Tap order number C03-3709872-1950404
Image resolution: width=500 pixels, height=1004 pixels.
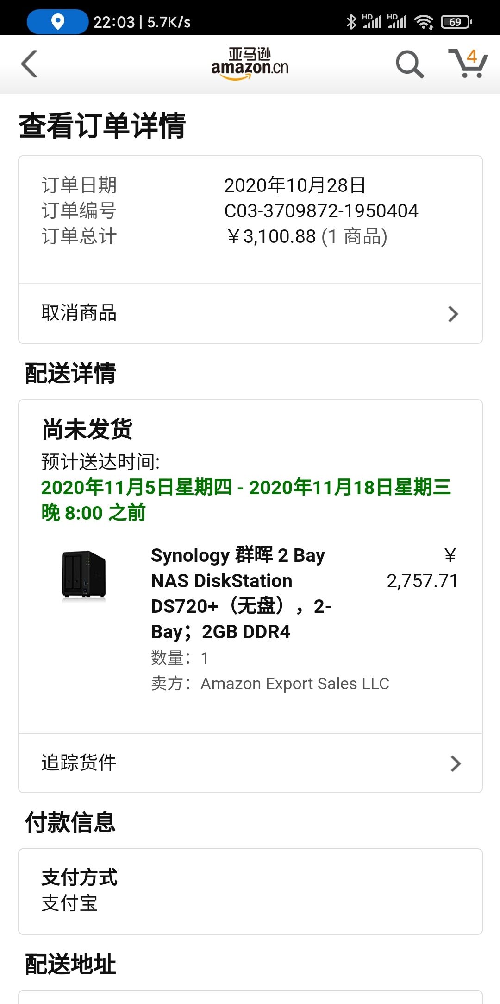321,211
